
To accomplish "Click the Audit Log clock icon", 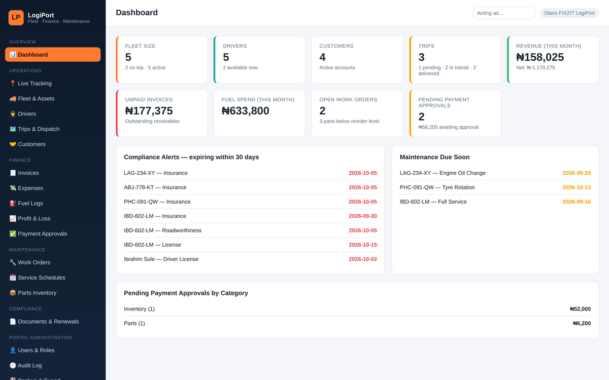I will 13,366.
